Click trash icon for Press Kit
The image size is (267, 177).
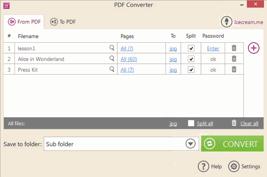(234, 70)
